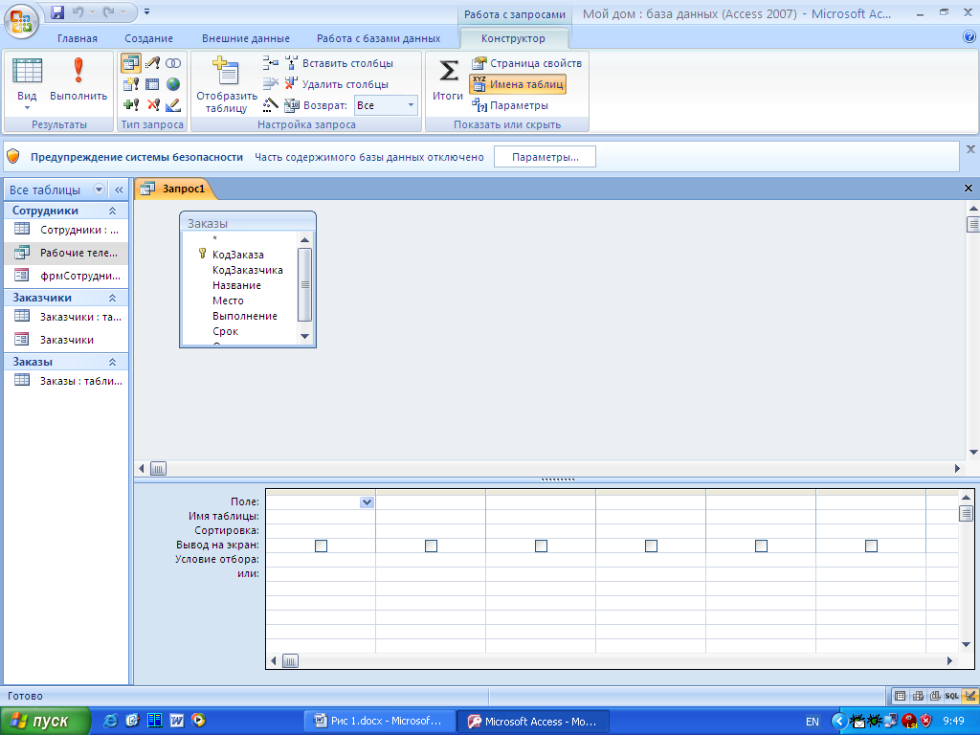Open the Внешние данные tab
This screenshot has height=735, width=980.
pos(246,38)
